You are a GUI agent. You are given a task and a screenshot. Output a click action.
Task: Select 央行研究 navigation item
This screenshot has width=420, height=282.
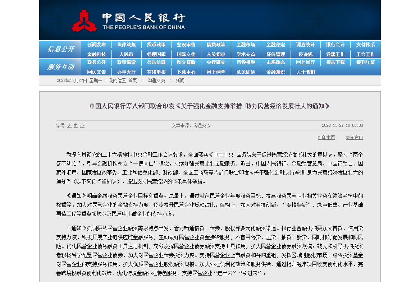coord(216,63)
